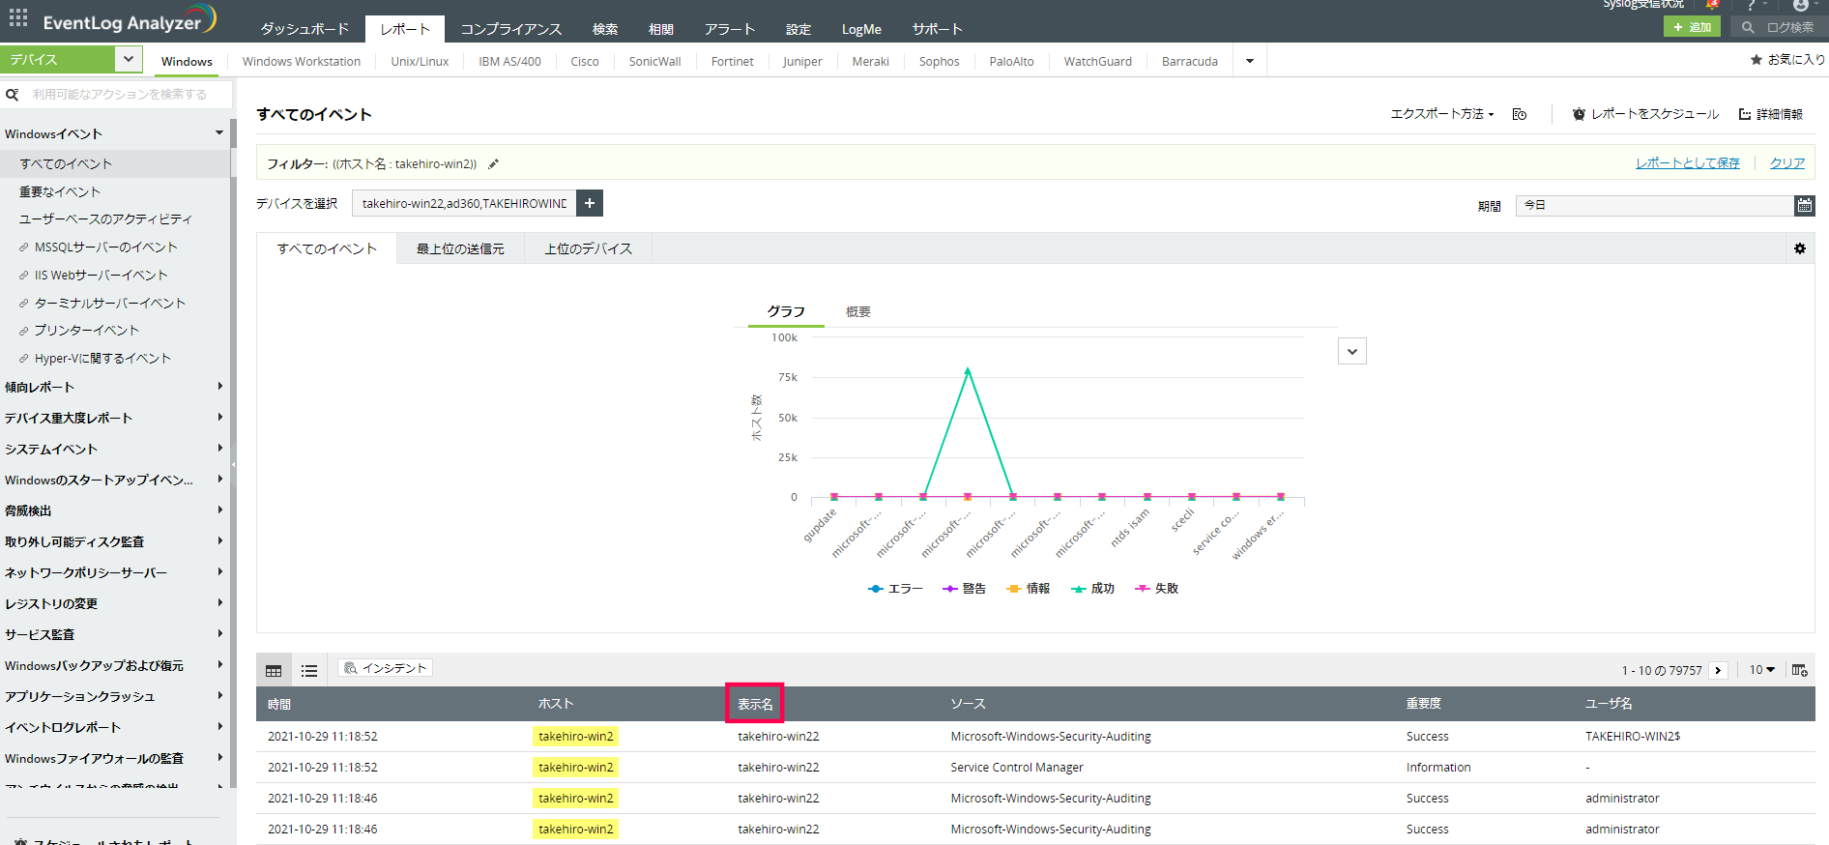This screenshot has height=845, width=1829.
Task: Open the デバイス dropdown
Action: 128,59
